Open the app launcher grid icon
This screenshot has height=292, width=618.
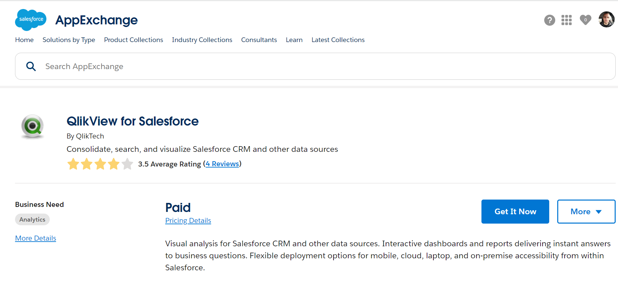tap(567, 20)
